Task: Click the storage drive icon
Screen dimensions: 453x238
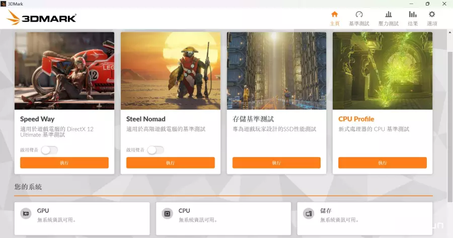Action: click(x=308, y=214)
